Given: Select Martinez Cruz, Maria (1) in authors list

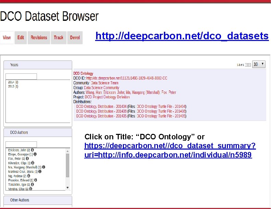Looking at the screenshot, I should (x=23, y=171).
